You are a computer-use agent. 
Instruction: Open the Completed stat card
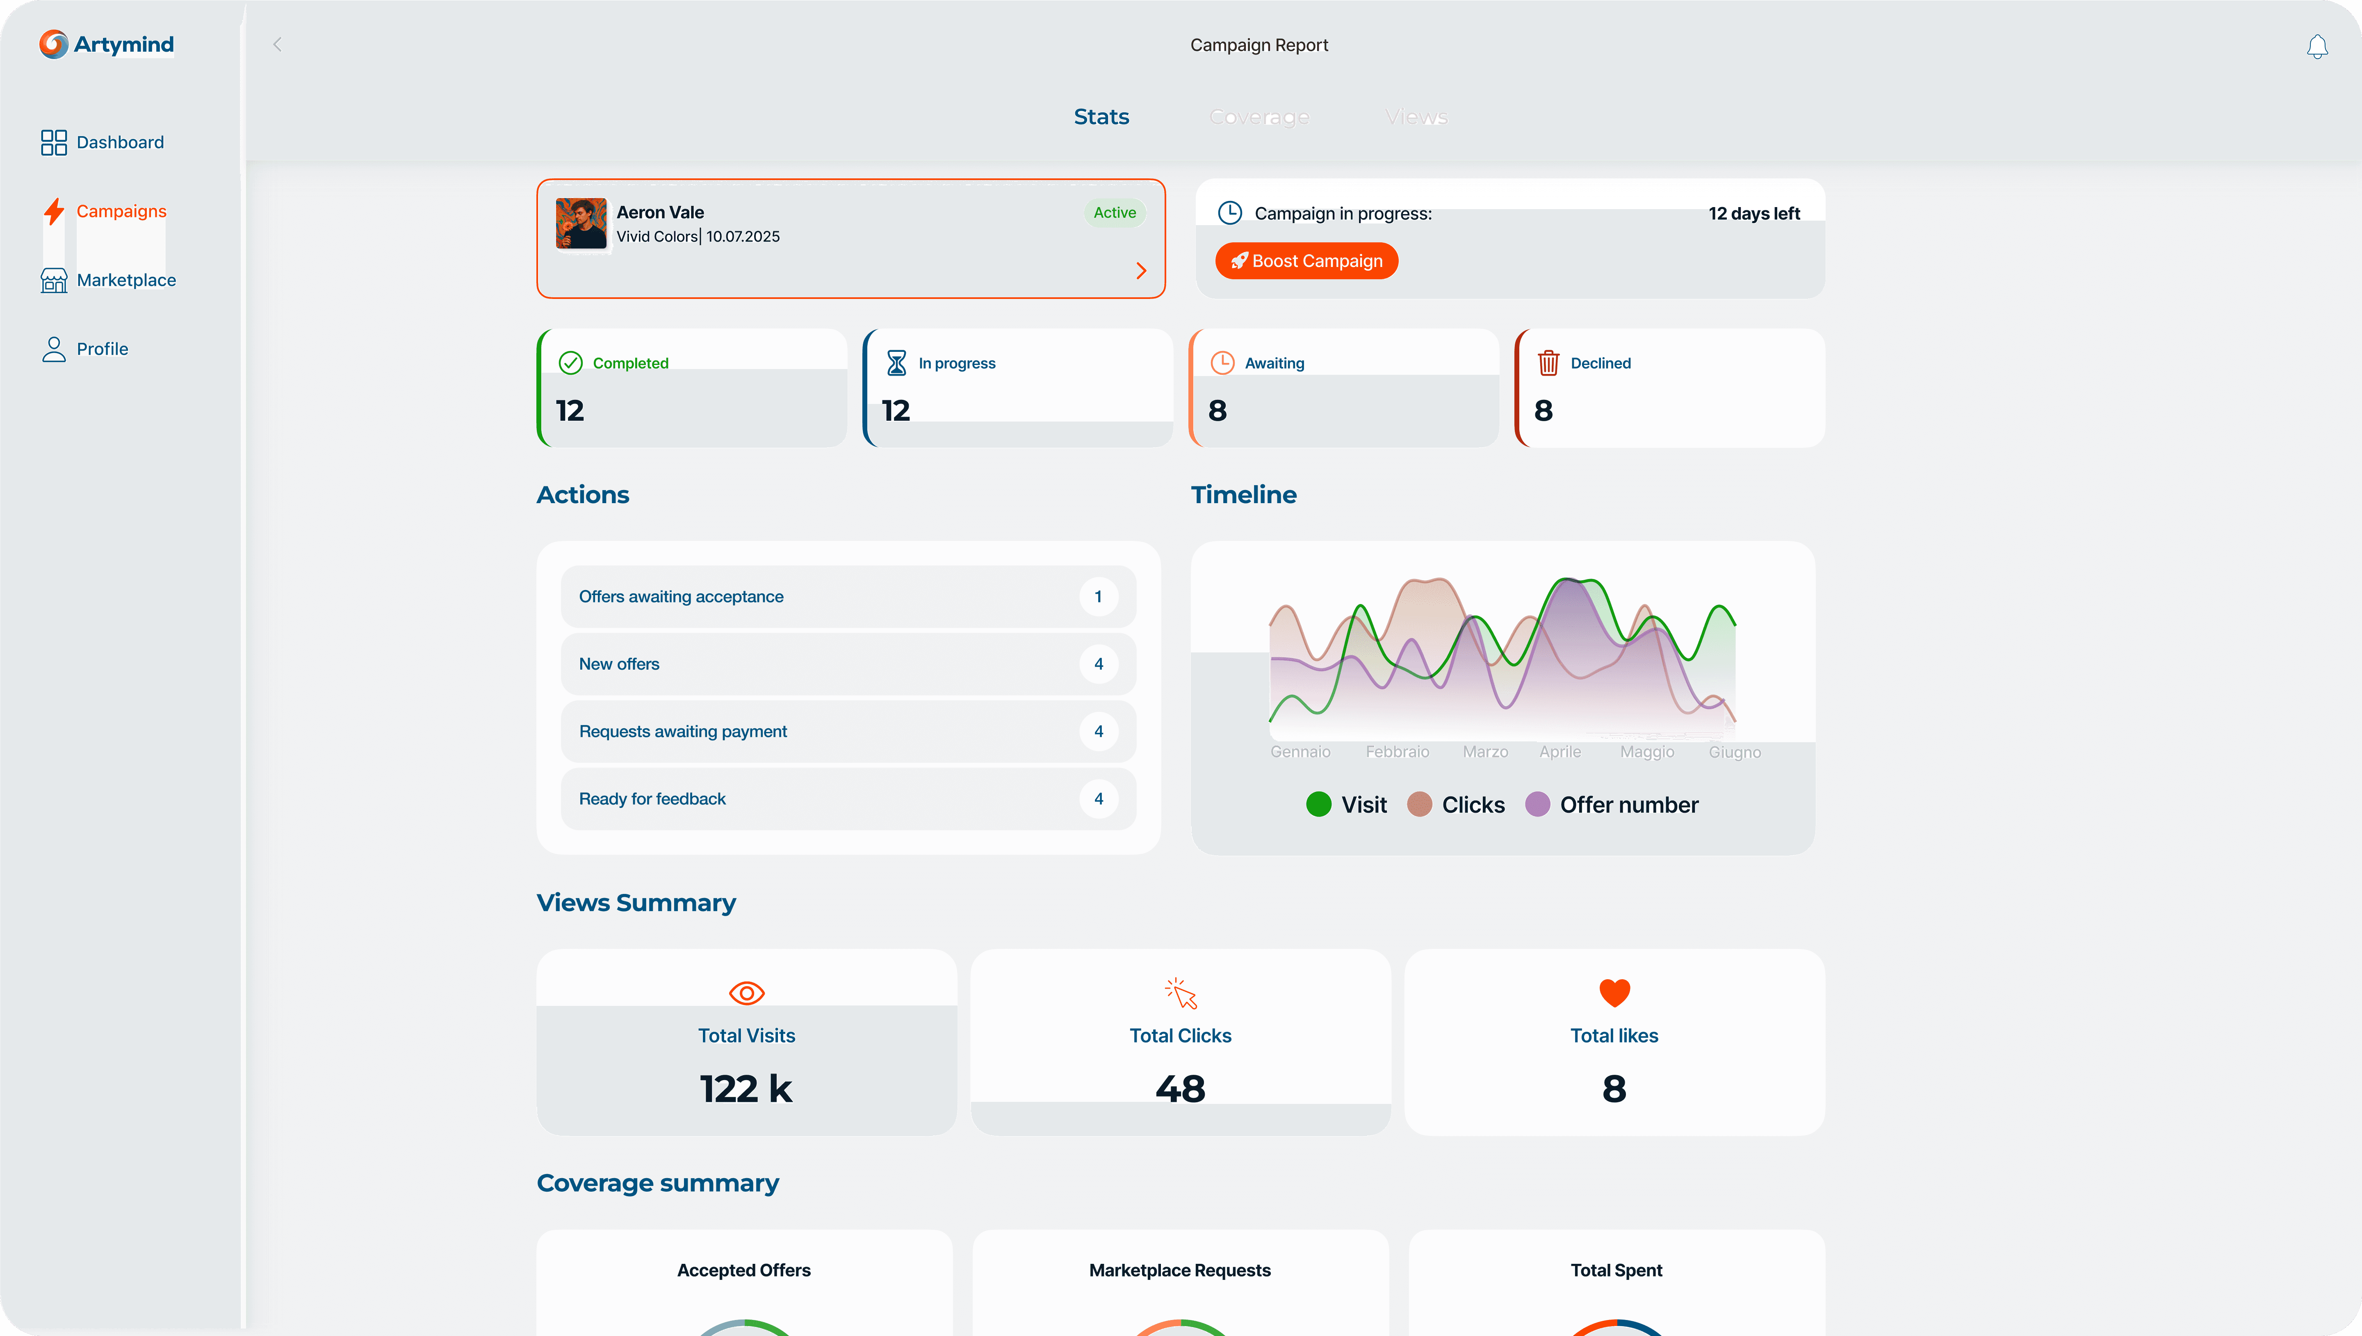[x=692, y=388]
